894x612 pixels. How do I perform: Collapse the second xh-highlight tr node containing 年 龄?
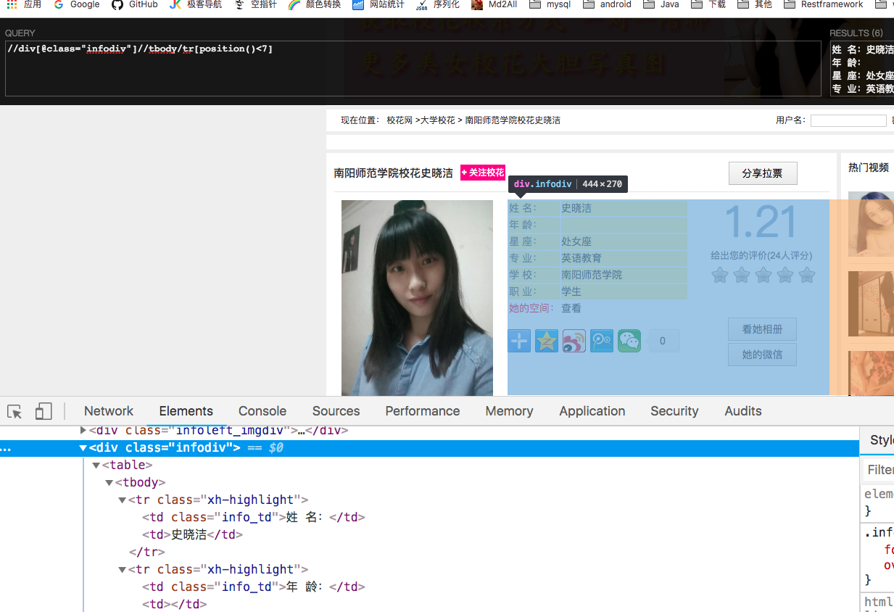(x=123, y=570)
